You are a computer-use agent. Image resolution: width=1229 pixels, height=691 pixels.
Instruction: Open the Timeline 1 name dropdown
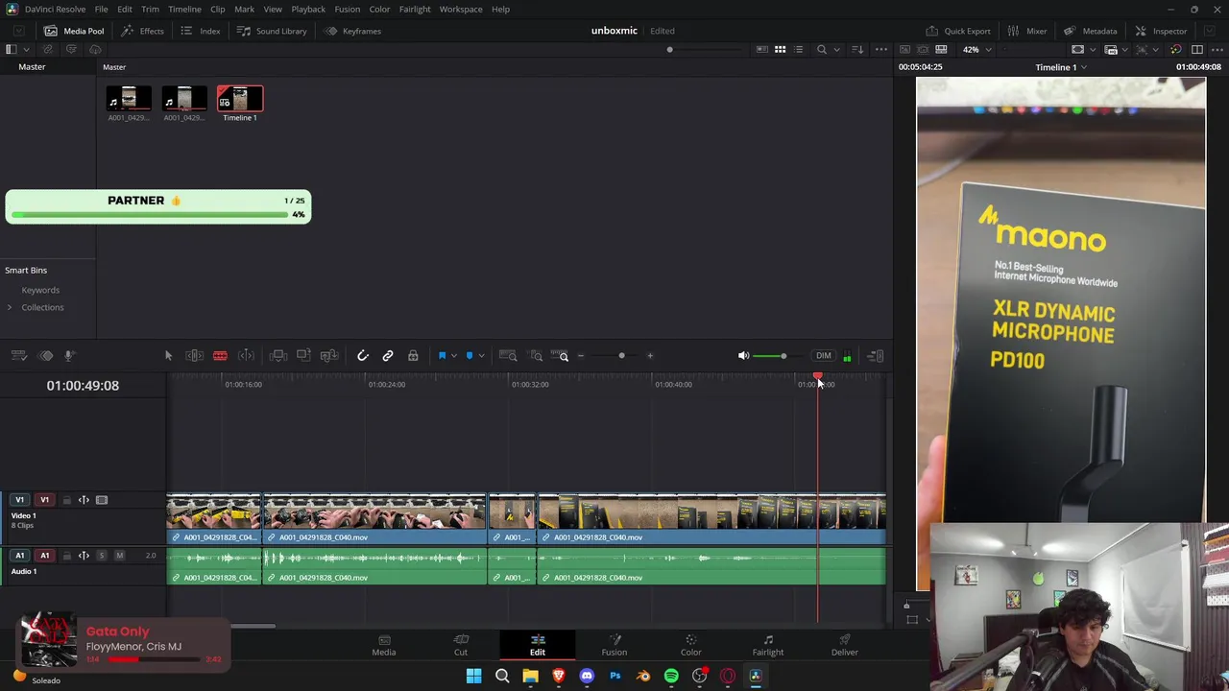pos(1060,67)
